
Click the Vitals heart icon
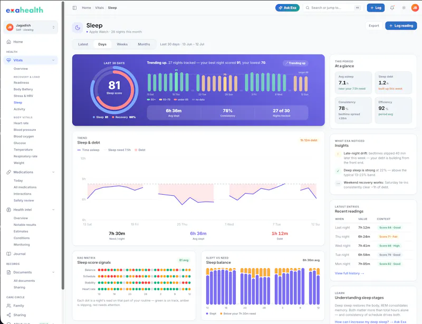pyautogui.click(x=8, y=60)
